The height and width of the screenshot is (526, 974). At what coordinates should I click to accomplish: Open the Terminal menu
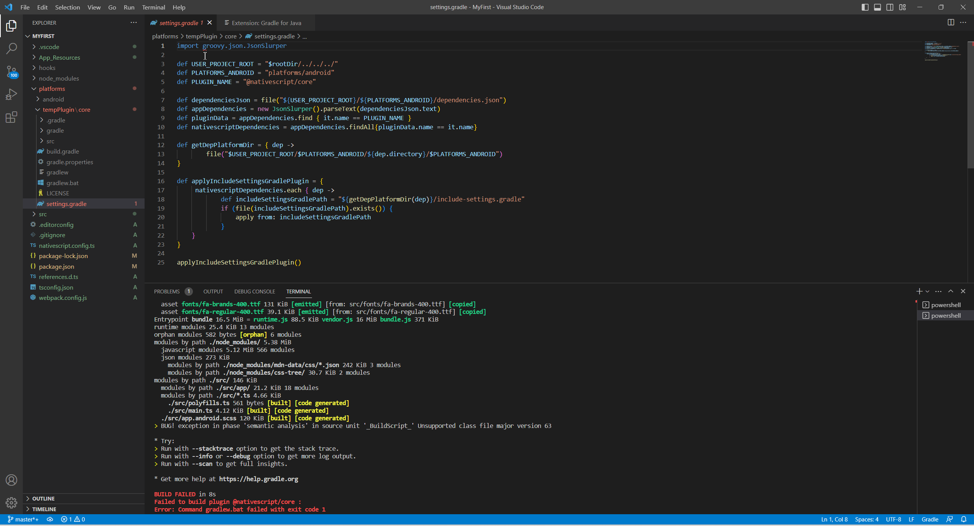(x=153, y=7)
